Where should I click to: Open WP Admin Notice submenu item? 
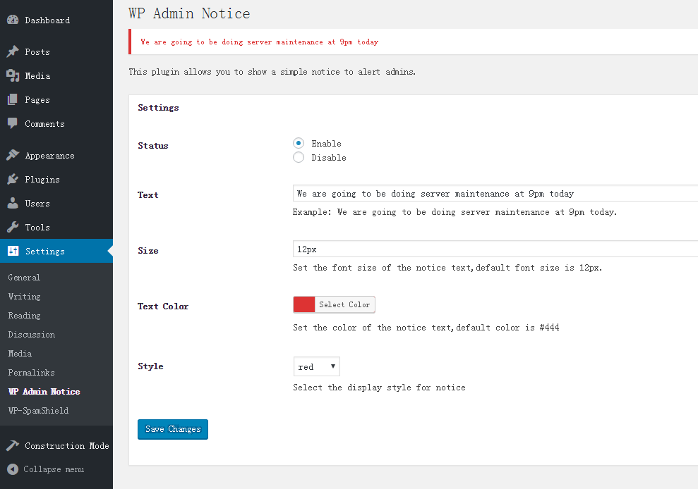click(44, 392)
